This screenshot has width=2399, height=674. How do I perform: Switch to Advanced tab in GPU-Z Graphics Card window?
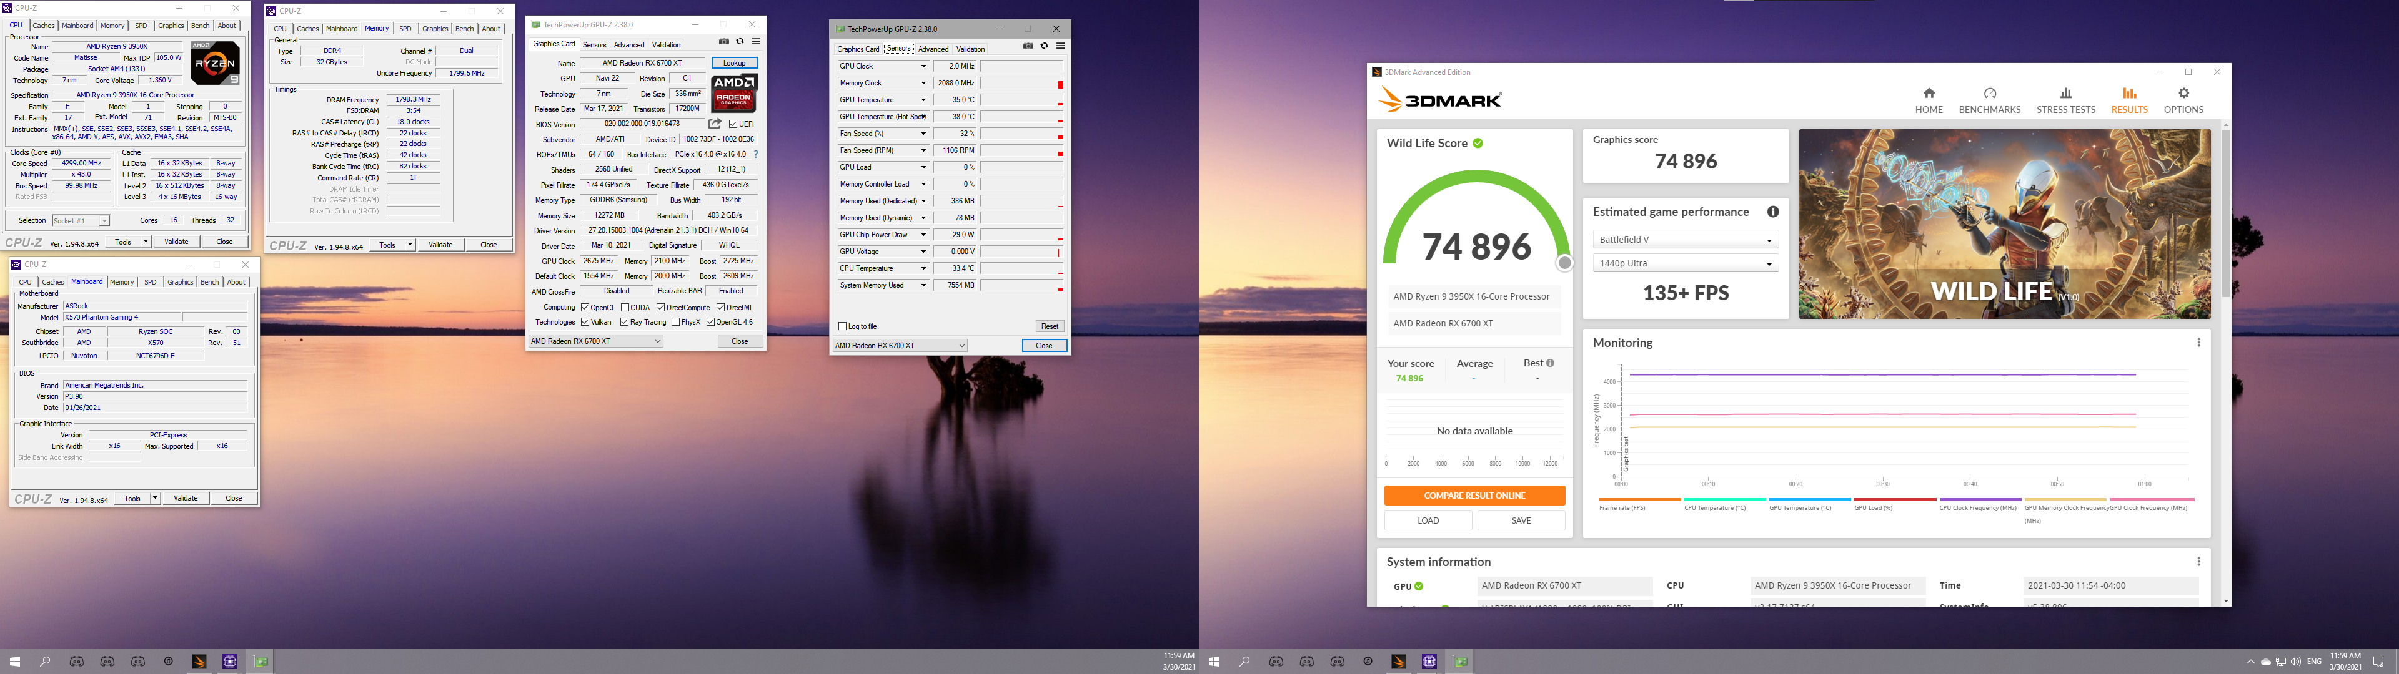coord(628,45)
